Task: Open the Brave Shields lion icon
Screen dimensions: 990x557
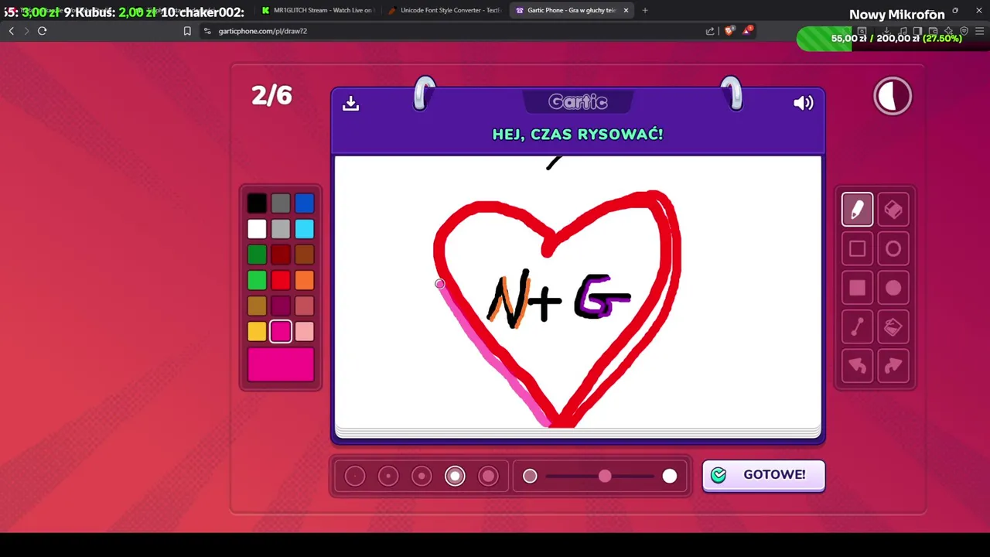Action: (x=729, y=31)
